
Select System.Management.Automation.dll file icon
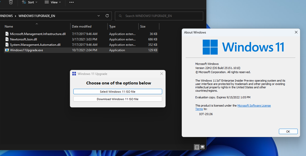[7, 45]
